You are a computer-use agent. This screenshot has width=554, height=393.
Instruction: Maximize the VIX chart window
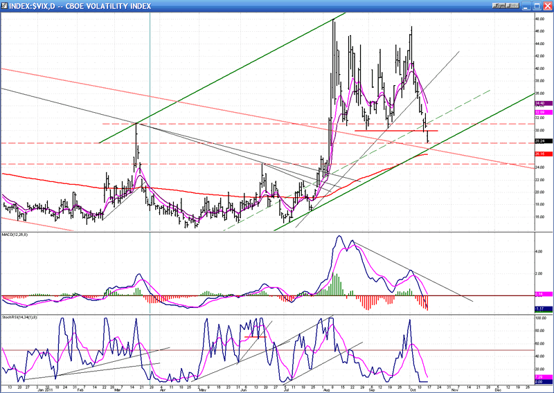click(x=537, y=6)
